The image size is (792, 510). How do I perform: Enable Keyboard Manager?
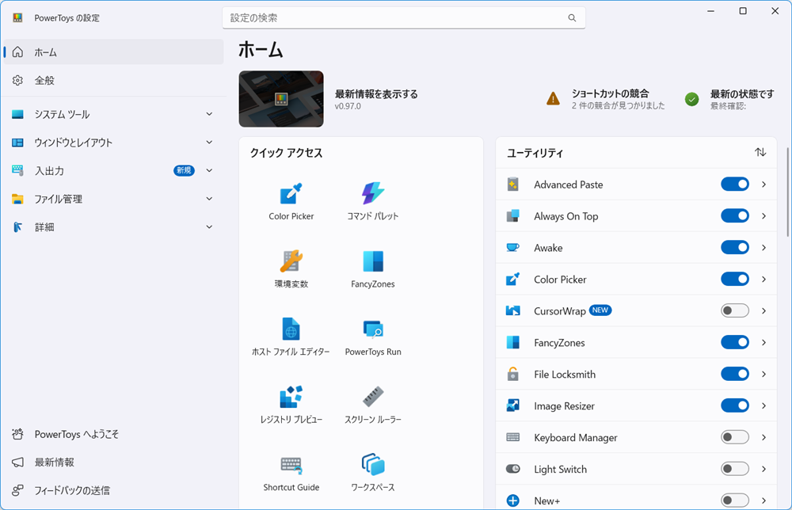click(734, 437)
